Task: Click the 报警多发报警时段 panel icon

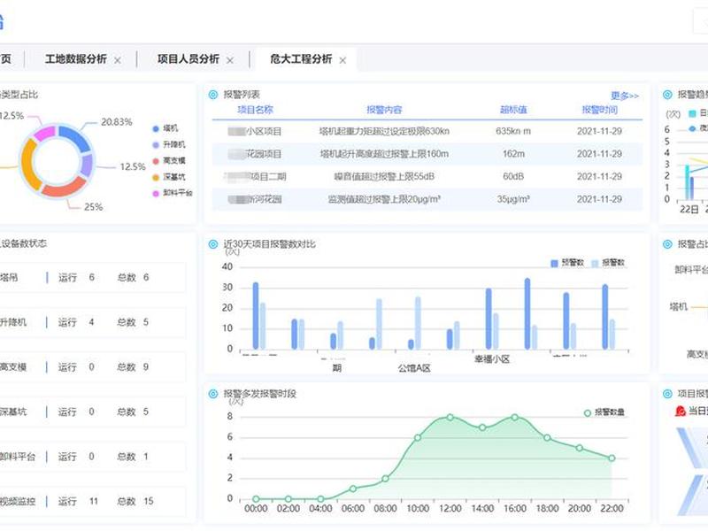Action: (213, 394)
